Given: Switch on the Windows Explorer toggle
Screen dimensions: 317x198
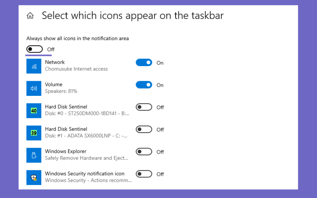Looking at the screenshot, I should (144, 152).
